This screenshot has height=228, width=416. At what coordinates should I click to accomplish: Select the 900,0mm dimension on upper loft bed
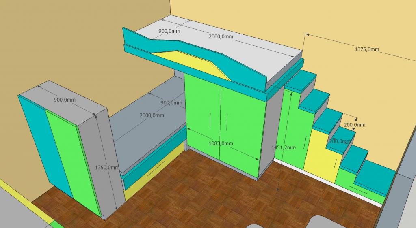pos(169,31)
